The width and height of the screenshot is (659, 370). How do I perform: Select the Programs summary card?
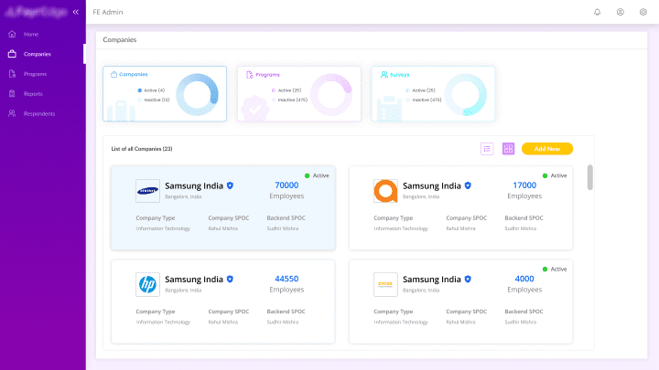click(299, 94)
